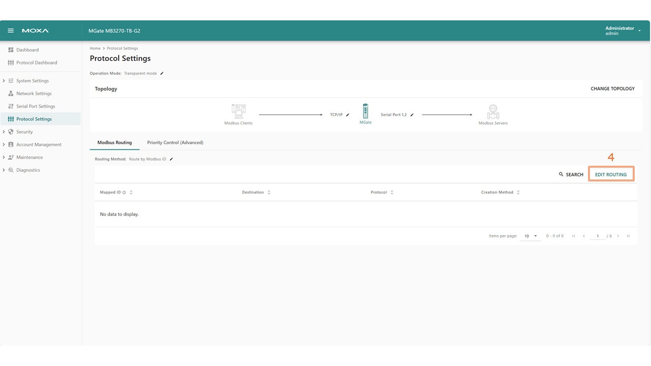The height and width of the screenshot is (366, 651).
Task: Click the Modbus Clients topology icon
Action: click(239, 111)
